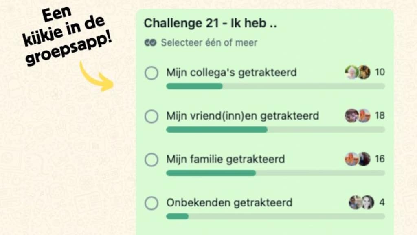This screenshot has height=235, width=417.
Task: Open vote count '18' next to vriend(inn)en option
Action: pyautogui.click(x=380, y=115)
